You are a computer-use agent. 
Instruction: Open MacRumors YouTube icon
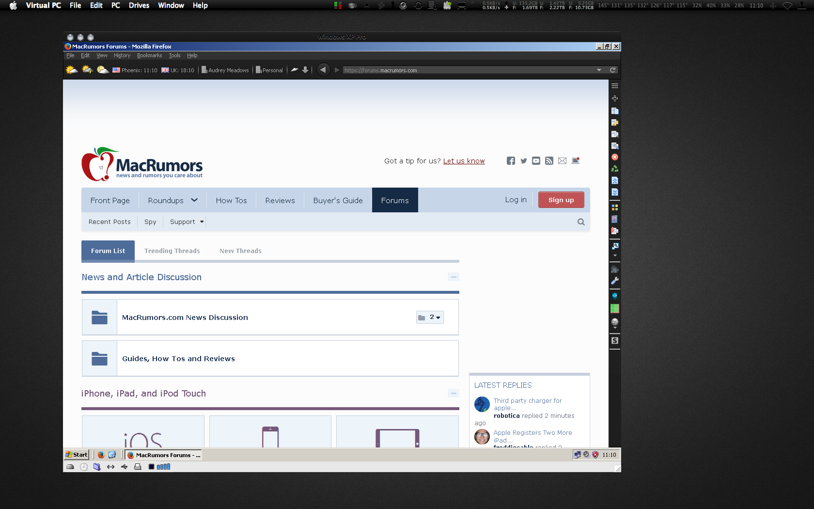[536, 161]
